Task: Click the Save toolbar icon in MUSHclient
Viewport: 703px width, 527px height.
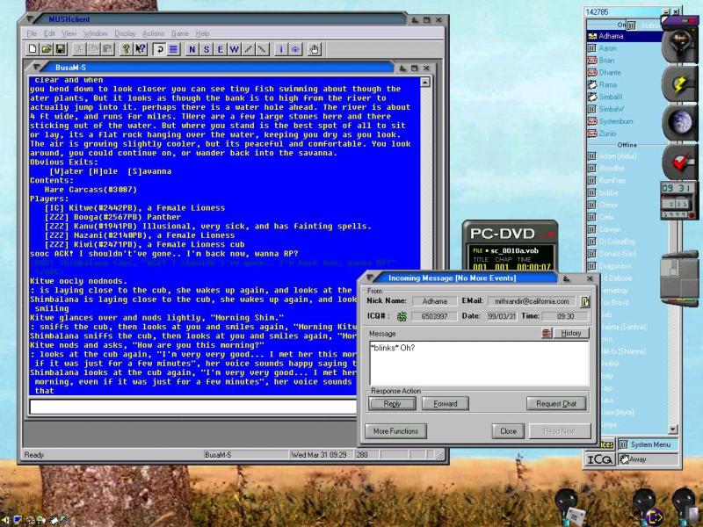Action: point(61,49)
